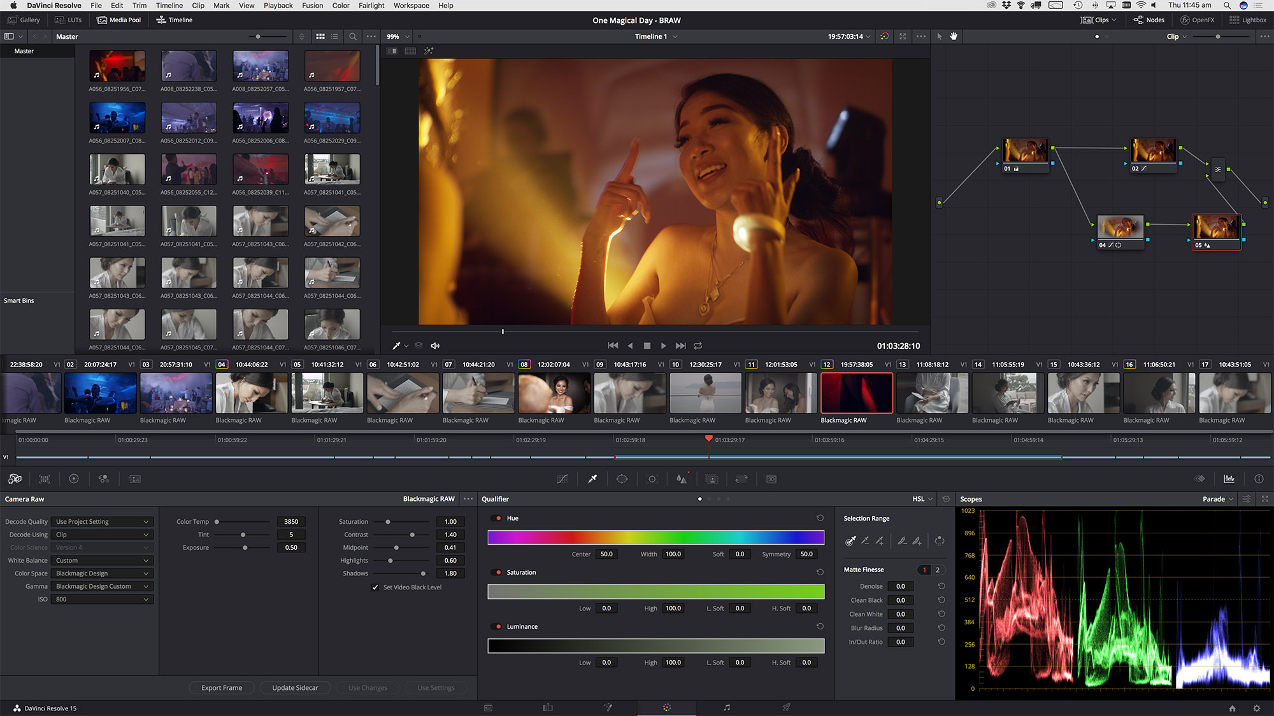Toggle Set Video Black Level checkbox

(375, 587)
